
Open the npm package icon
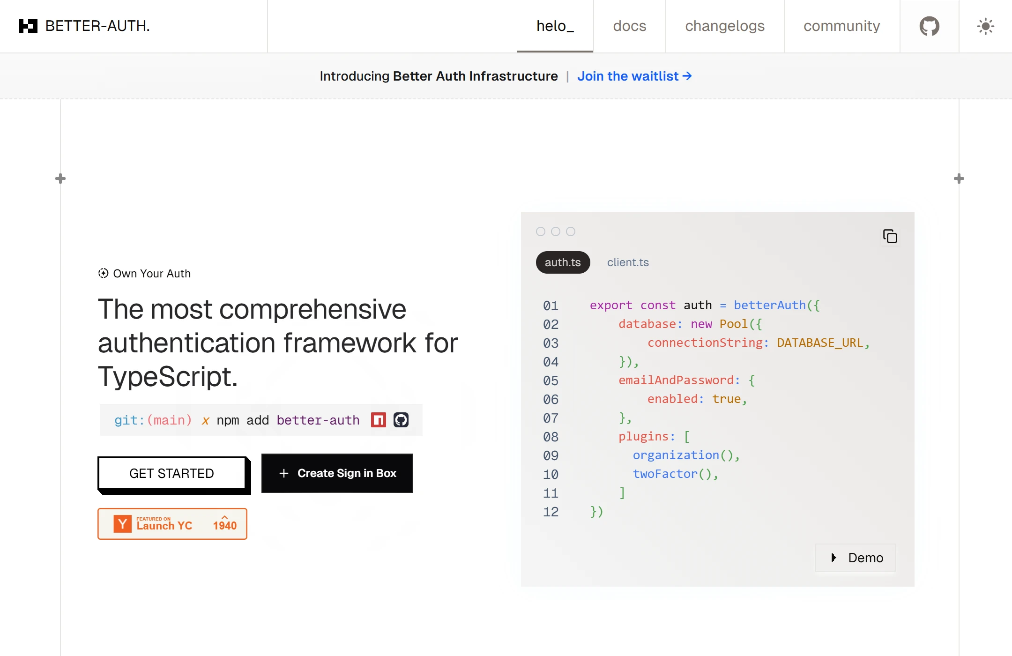pos(379,420)
